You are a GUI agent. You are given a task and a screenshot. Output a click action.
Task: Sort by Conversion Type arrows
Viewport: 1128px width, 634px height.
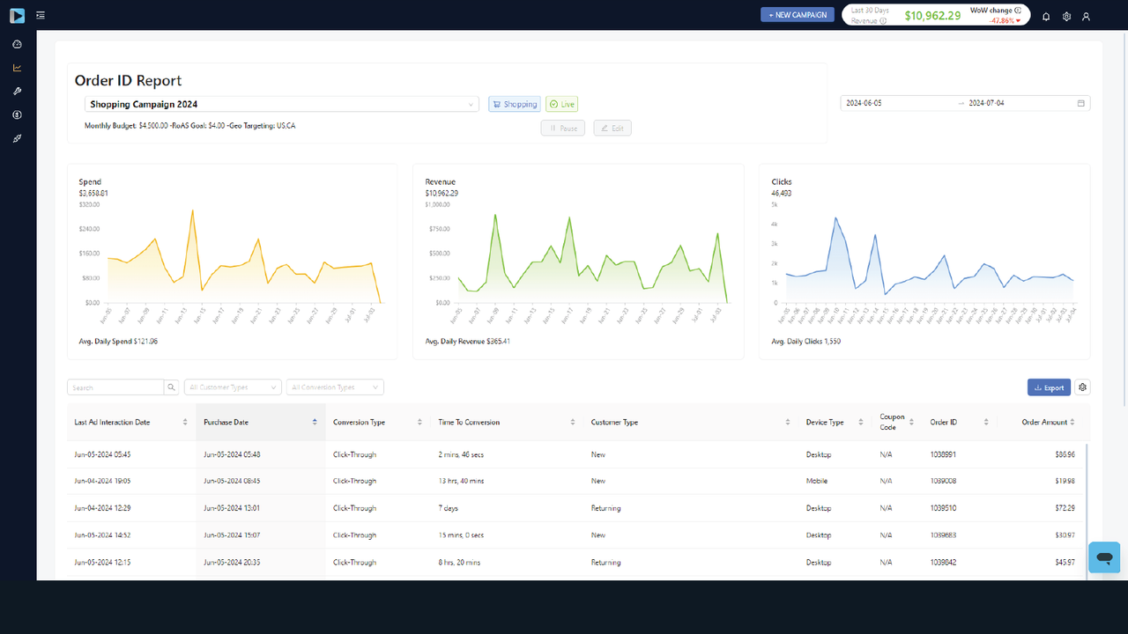(x=420, y=423)
